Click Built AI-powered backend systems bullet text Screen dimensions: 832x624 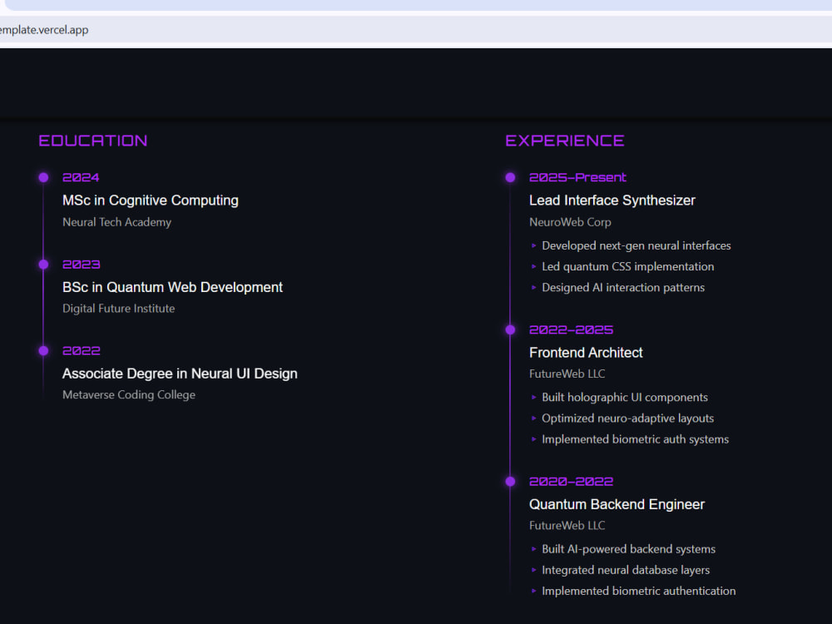coord(628,549)
